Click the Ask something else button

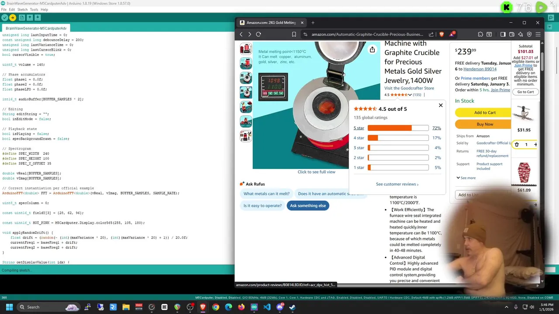pos(308,206)
